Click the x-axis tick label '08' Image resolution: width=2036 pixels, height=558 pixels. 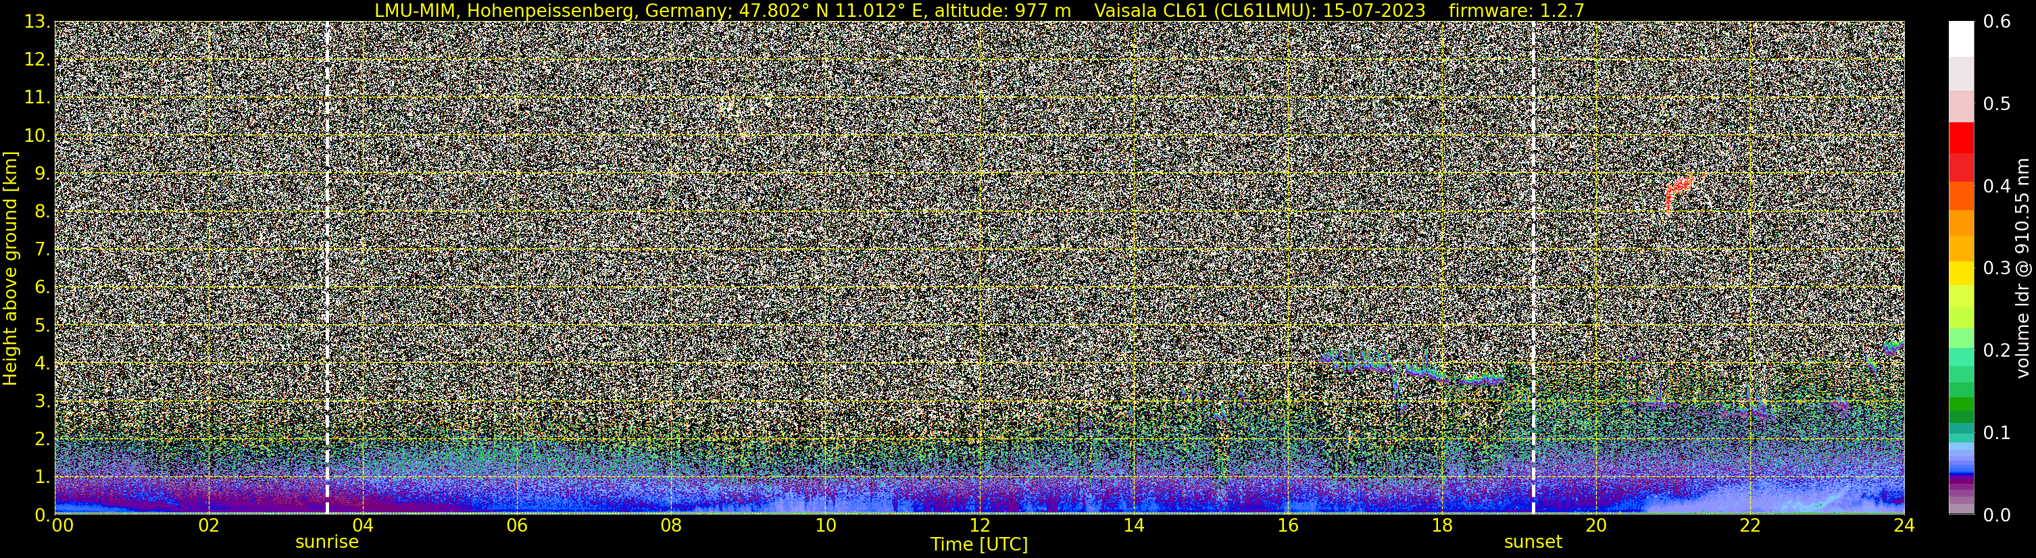[670, 526]
